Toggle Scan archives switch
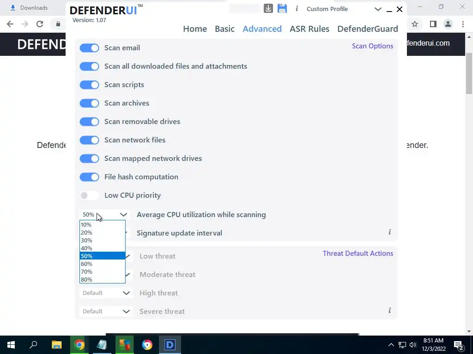Screen dimensions: 473x354 tap(89, 103)
